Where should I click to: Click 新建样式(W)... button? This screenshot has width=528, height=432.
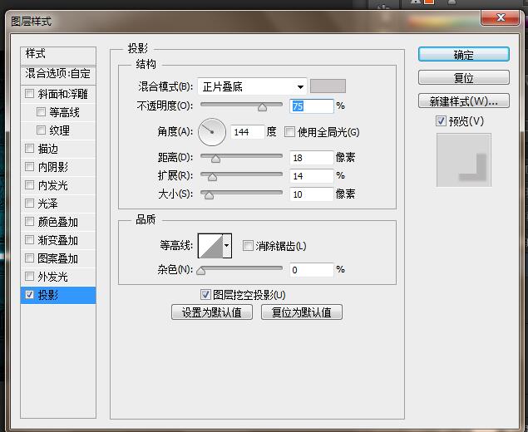(464, 101)
